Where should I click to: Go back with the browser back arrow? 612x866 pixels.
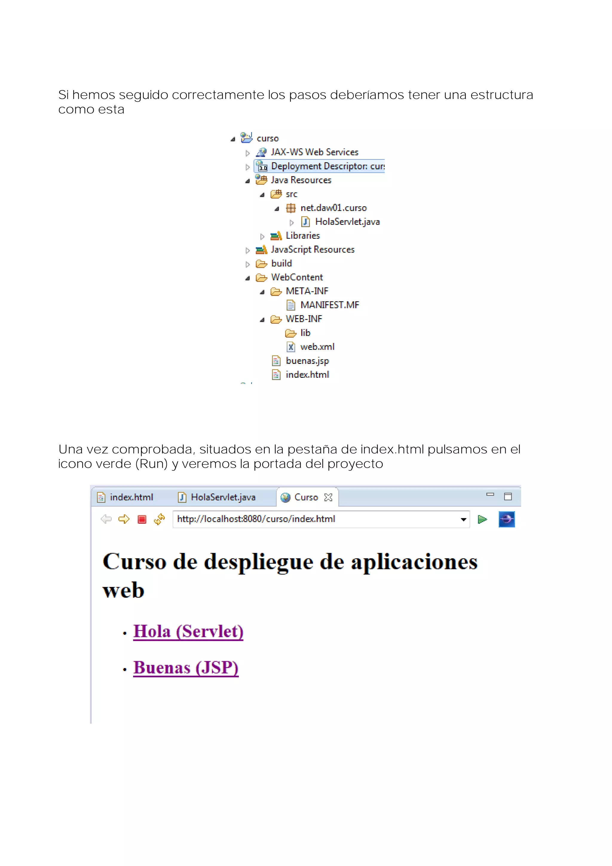[106, 519]
